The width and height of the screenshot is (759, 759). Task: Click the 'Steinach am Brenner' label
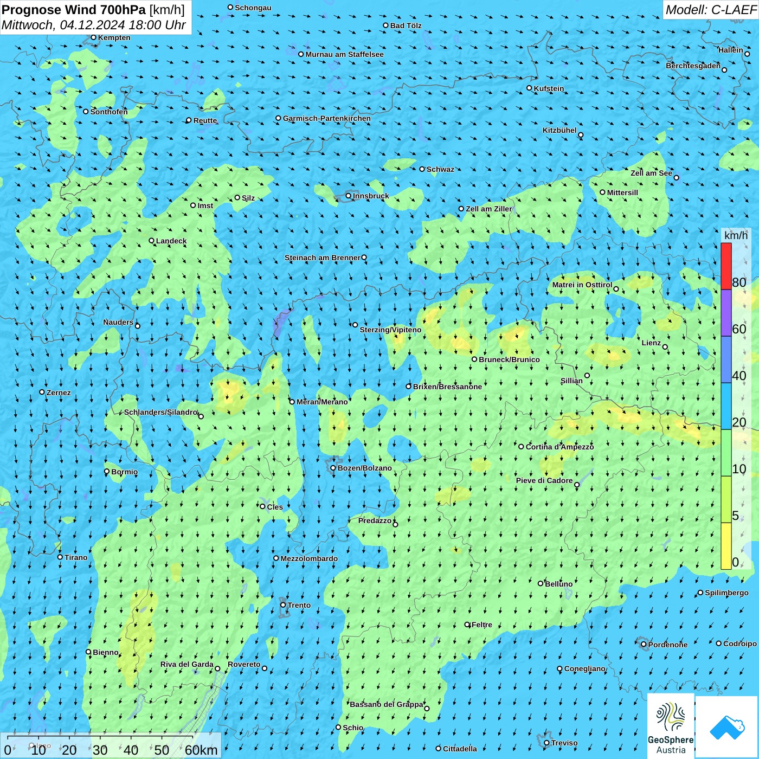tap(322, 258)
